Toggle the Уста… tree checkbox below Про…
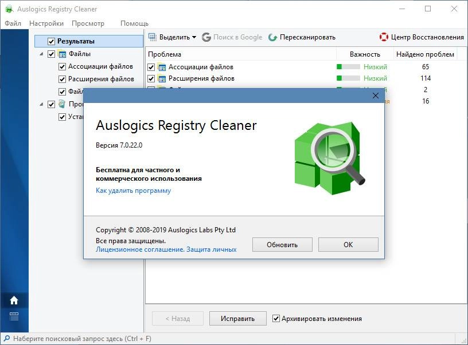Image resolution: width=468 pixels, height=345 pixels. pos(62,117)
